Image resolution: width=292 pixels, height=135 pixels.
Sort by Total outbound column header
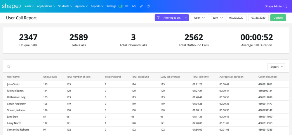[140, 77]
